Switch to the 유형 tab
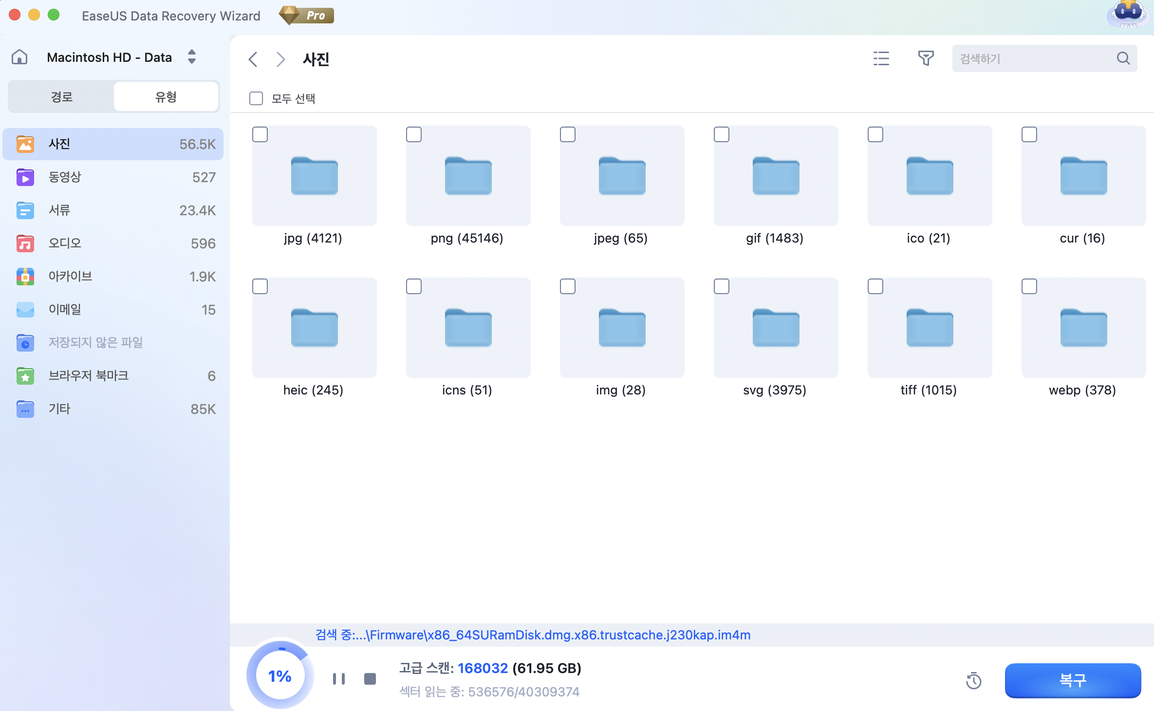 [x=166, y=96]
